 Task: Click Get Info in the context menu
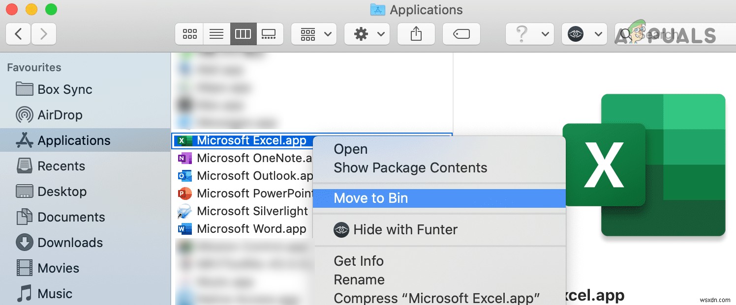pyautogui.click(x=358, y=261)
